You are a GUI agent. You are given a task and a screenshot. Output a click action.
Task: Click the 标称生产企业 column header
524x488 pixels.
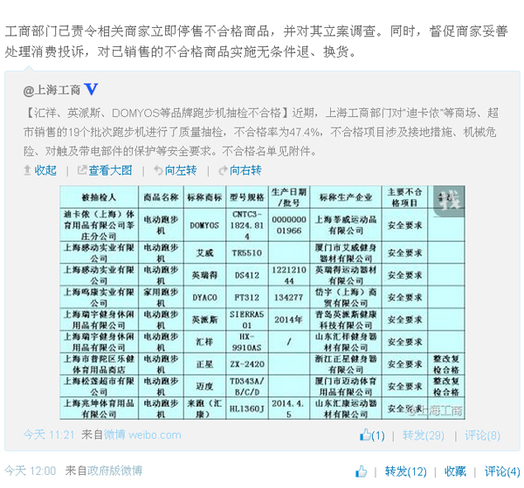(x=346, y=197)
